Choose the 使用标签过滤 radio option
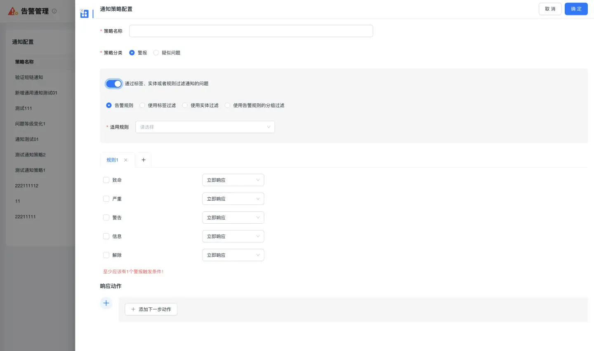 (x=142, y=105)
